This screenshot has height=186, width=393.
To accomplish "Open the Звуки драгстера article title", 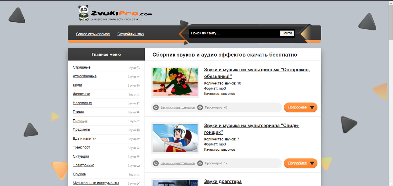I will click(223, 181).
